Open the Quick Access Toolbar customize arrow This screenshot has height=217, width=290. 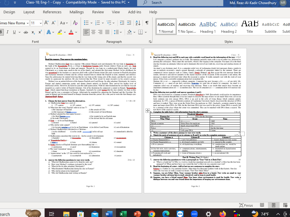pyautogui.click(x=15, y=3)
